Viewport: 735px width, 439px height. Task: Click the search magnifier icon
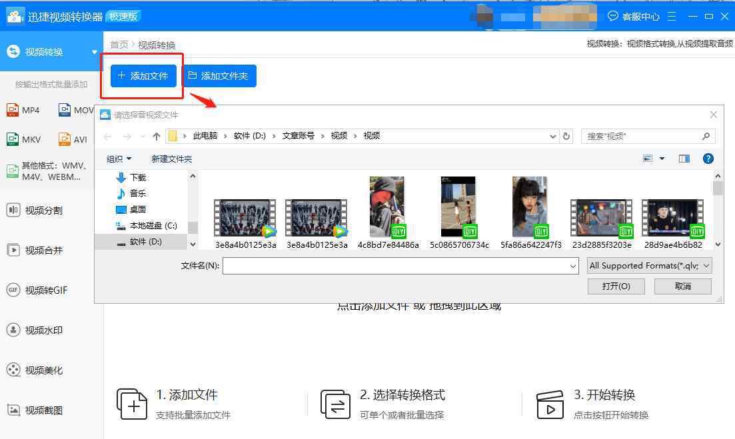point(706,137)
